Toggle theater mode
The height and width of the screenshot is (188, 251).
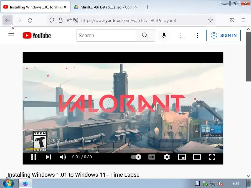click(197, 157)
